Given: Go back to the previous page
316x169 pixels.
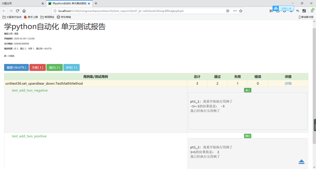Looking at the screenshot, I should (x=4, y=11).
